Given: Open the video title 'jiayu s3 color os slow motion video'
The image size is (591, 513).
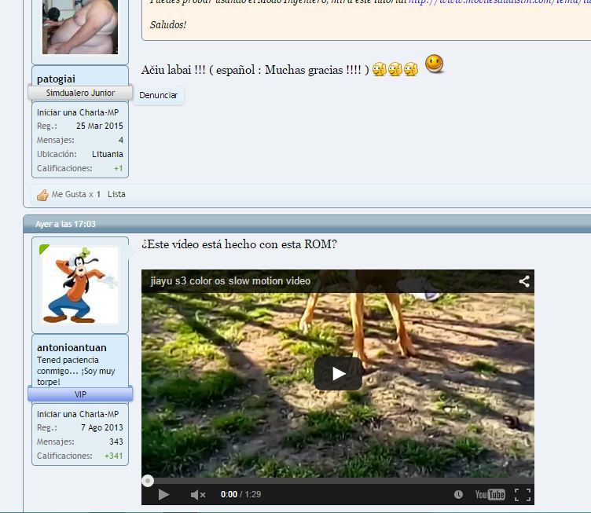Looking at the screenshot, I should (x=230, y=281).
